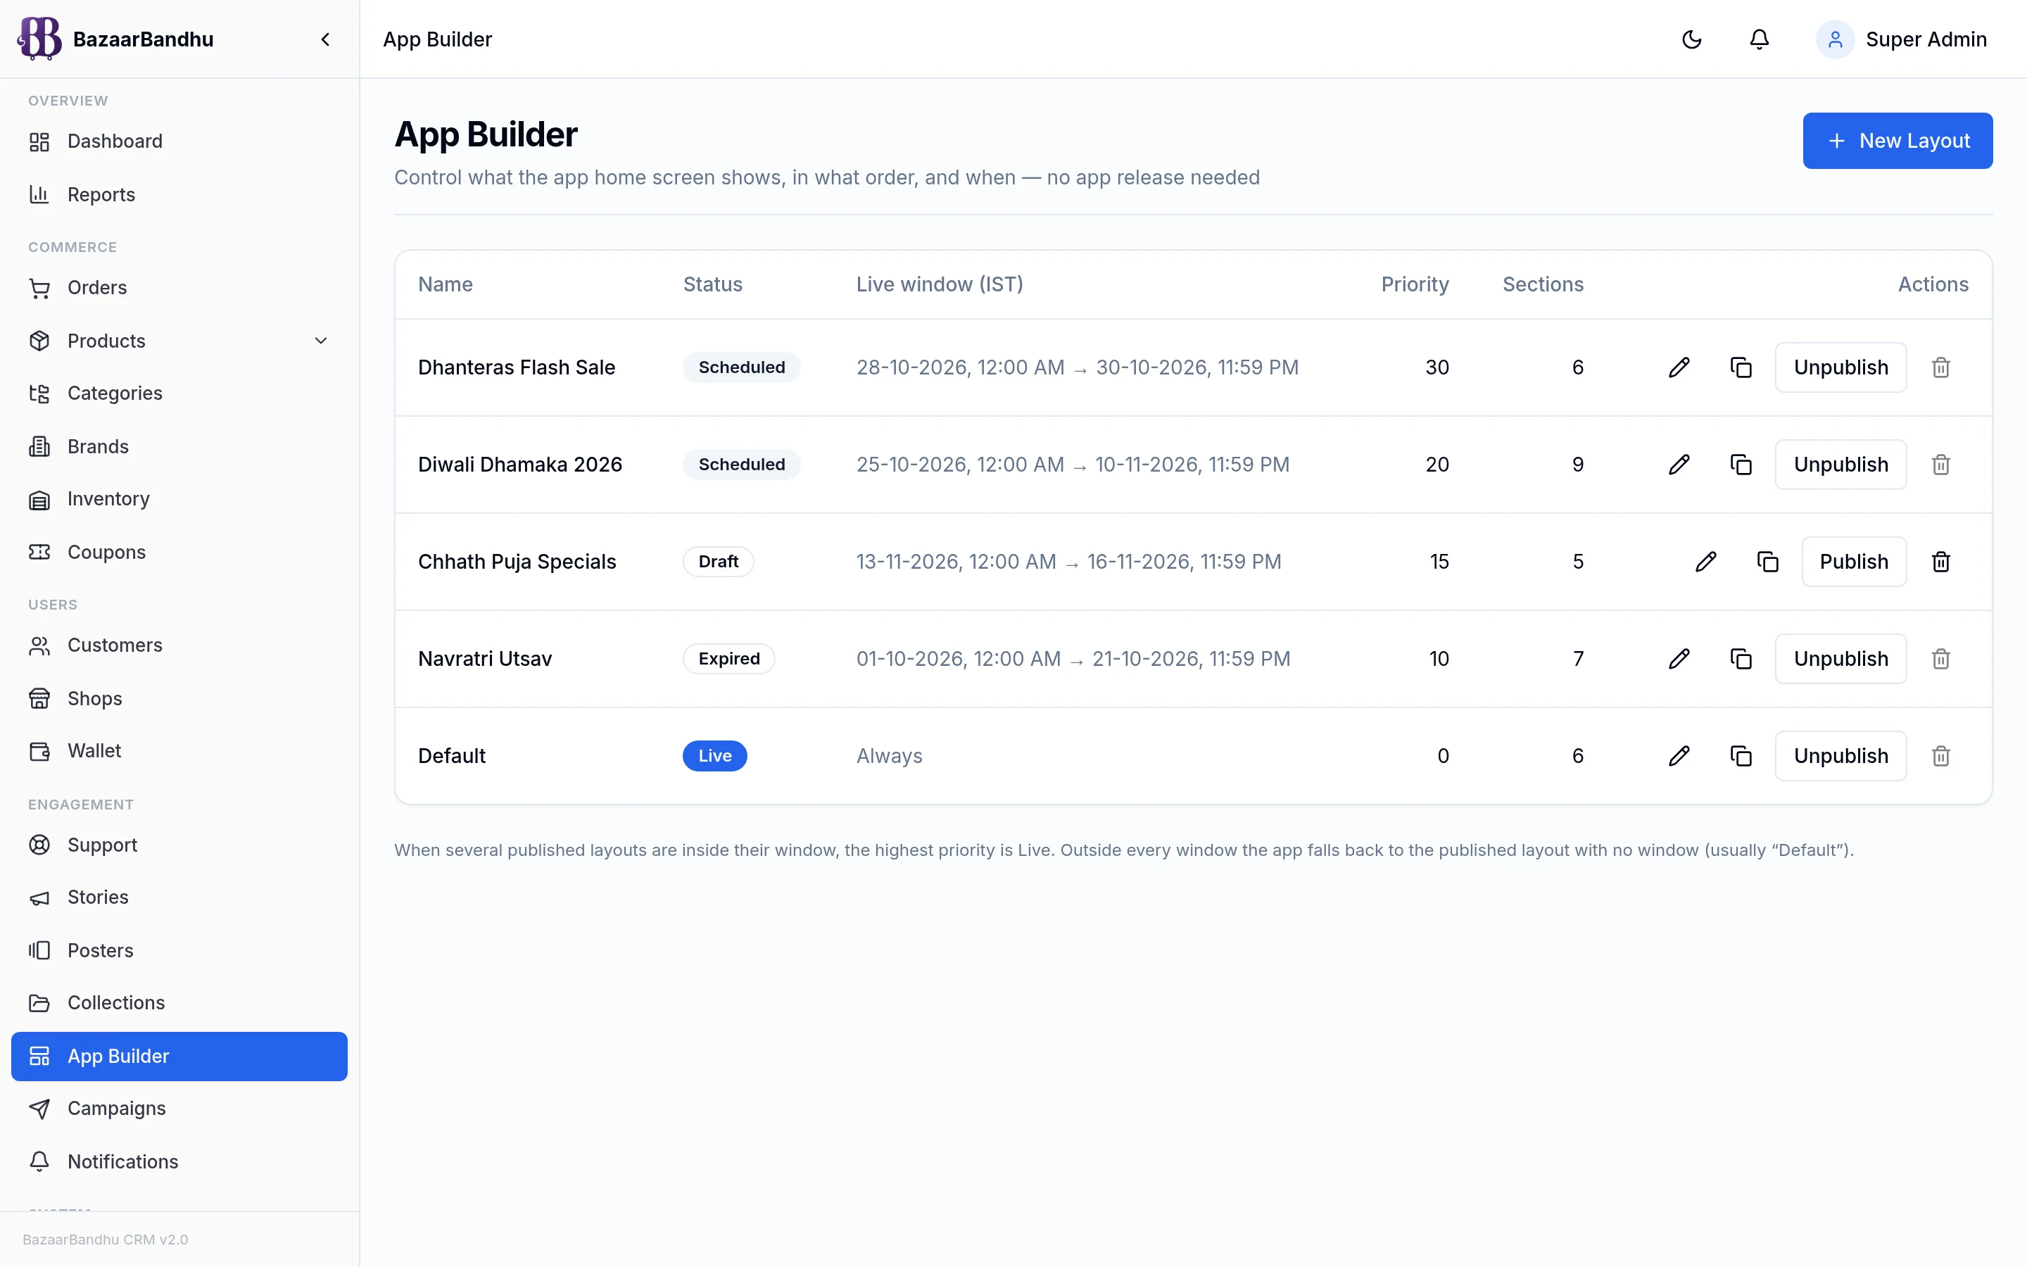Duplicate the Dhanteras Flash Sale layout
The height and width of the screenshot is (1267, 2027).
coord(1741,367)
